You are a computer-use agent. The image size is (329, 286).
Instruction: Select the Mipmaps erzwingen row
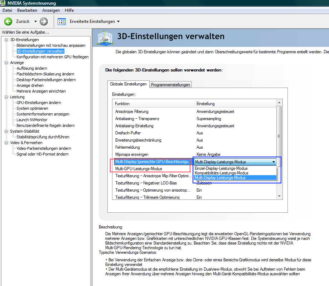[194, 154]
